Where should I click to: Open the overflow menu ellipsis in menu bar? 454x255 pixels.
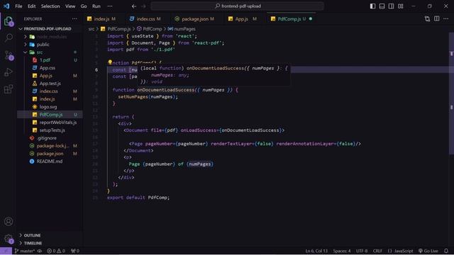click(x=110, y=6)
